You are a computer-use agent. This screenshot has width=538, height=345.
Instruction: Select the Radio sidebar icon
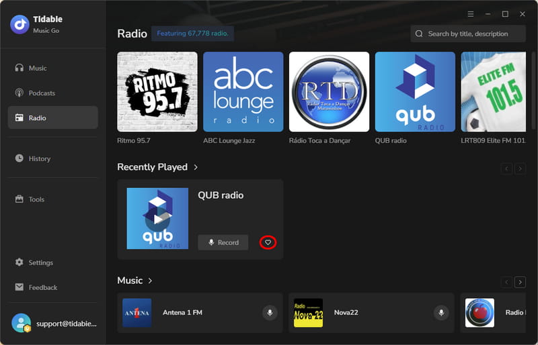coord(20,117)
